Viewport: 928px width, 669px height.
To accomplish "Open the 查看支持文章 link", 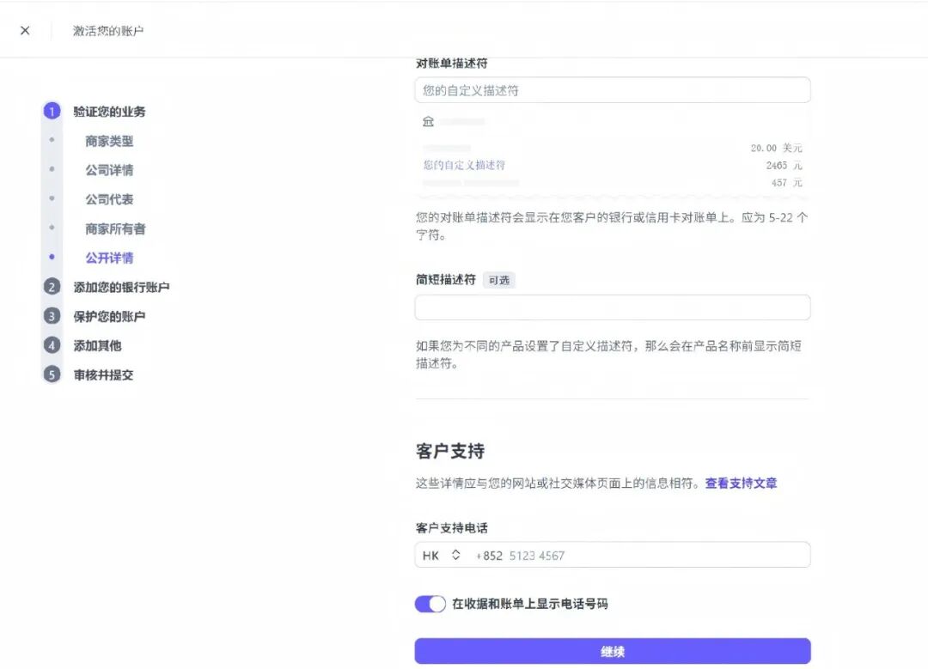I will [741, 484].
